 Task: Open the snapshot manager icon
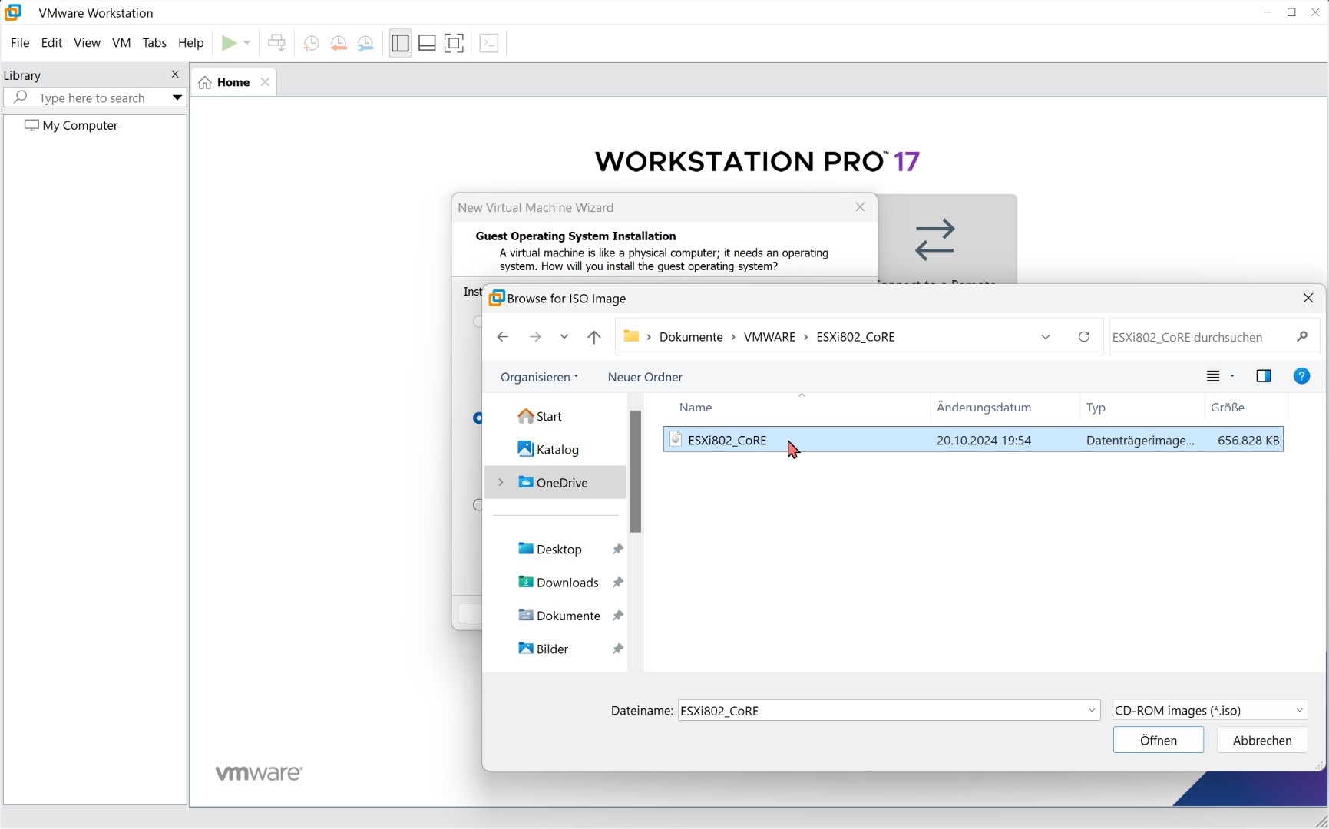pyautogui.click(x=366, y=44)
